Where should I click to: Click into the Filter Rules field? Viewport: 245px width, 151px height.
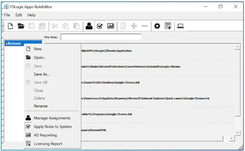(101, 37)
